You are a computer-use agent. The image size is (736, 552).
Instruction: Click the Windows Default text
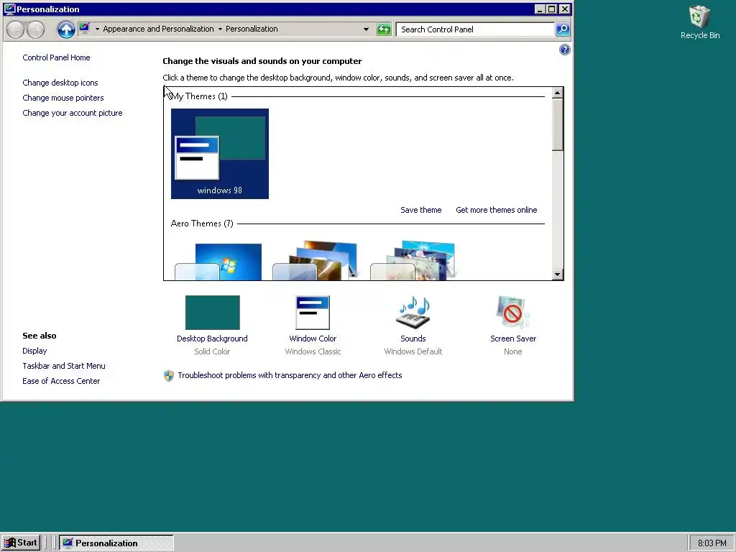[x=413, y=351]
